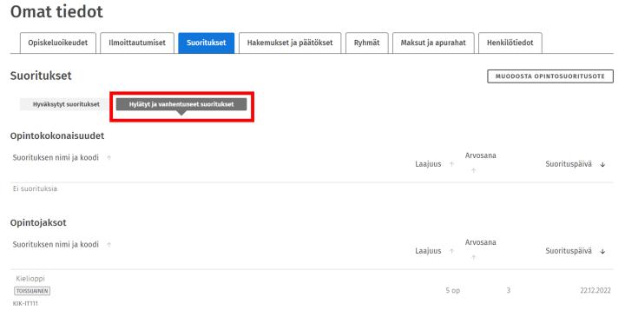Click the Opintojaksot heading
Image resolution: width=625 pixels, height=317 pixels.
pyautogui.click(x=38, y=223)
